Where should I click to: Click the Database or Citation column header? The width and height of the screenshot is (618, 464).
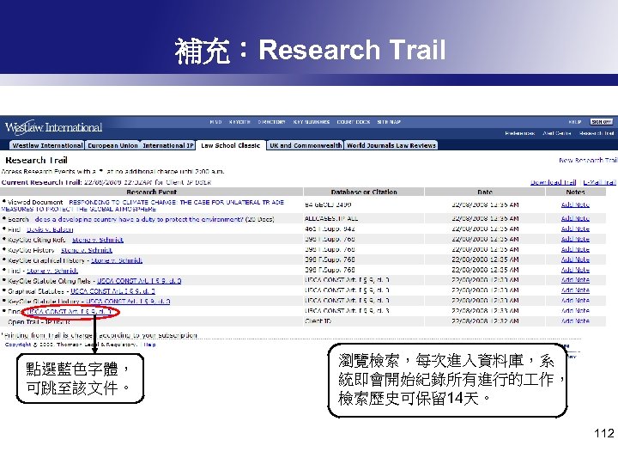(364, 192)
